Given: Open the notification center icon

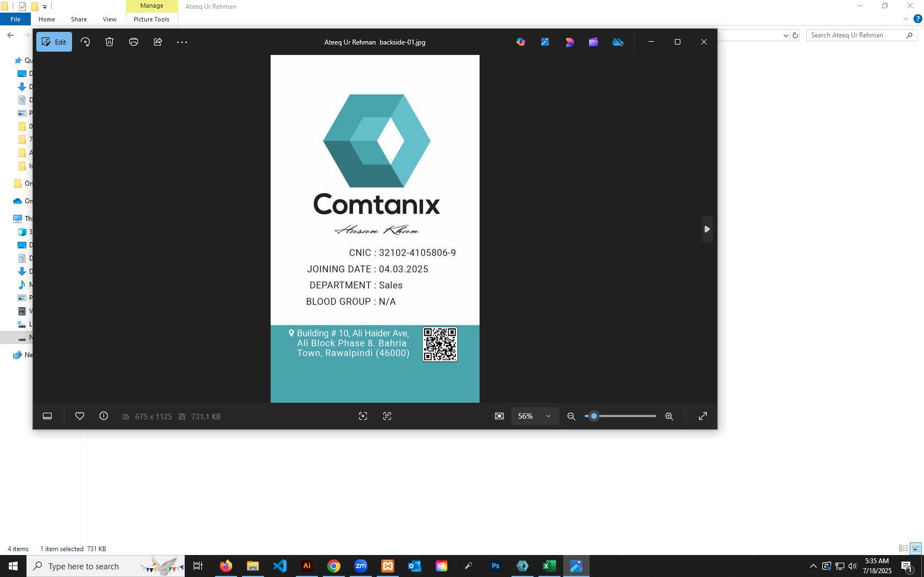Looking at the screenshot, I should pyautogui.click(x=907, y=566).
